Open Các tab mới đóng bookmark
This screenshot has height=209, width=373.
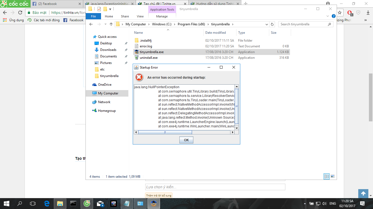[x=44, y=20]
